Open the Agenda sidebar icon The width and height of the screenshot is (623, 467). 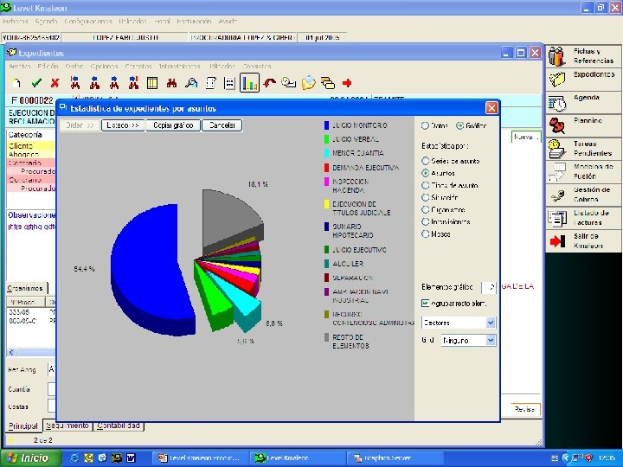coord(557,104)
